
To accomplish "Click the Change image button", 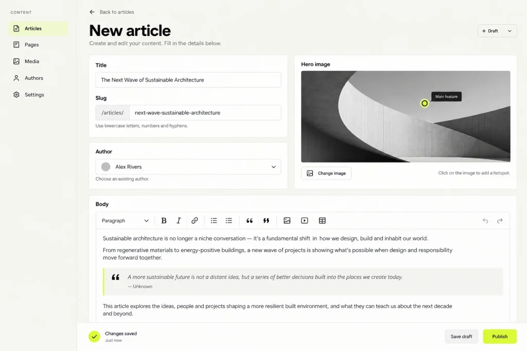I will (x=326, y=173).
